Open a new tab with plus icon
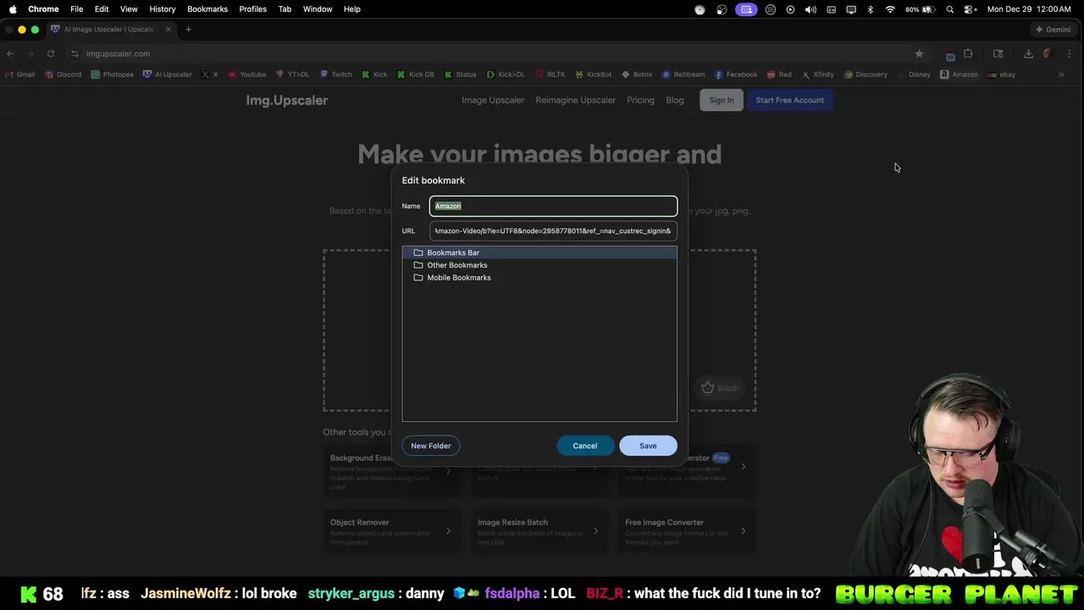The width and height of the screenshot is (1084, 610). pyautogui.click(x=188, y=30)
